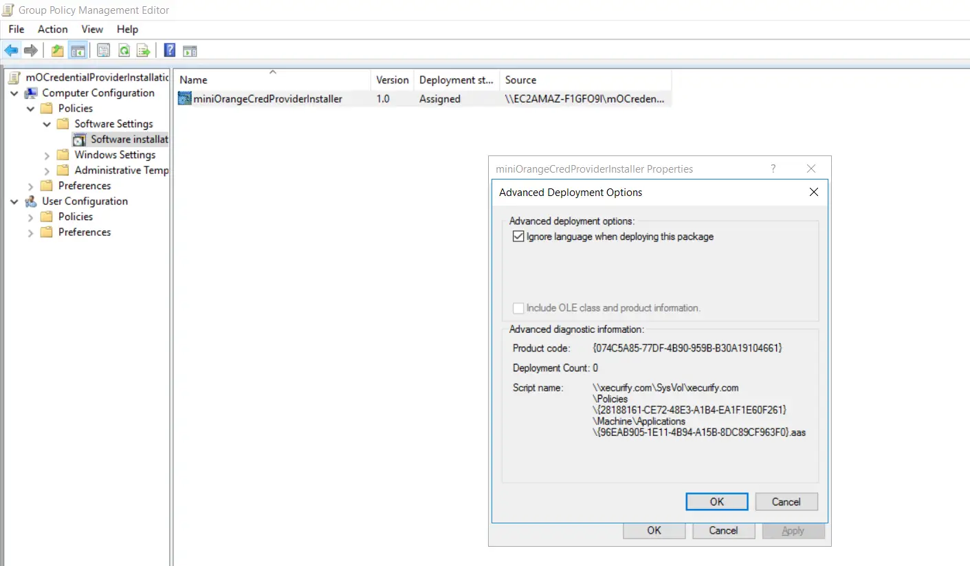Open the Properties toolbar icon
Viewport: 970px width, 566px height.
click(x=103, y=50)
